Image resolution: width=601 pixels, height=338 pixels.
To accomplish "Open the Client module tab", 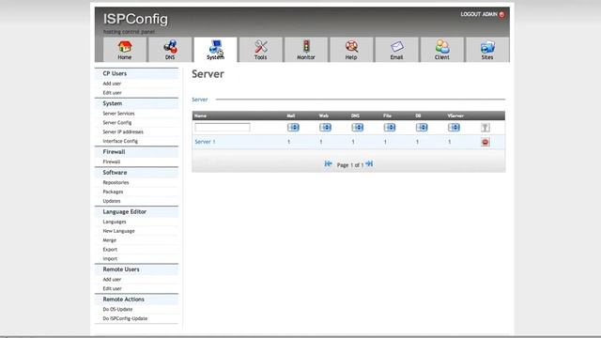I will tap(442, 50).
